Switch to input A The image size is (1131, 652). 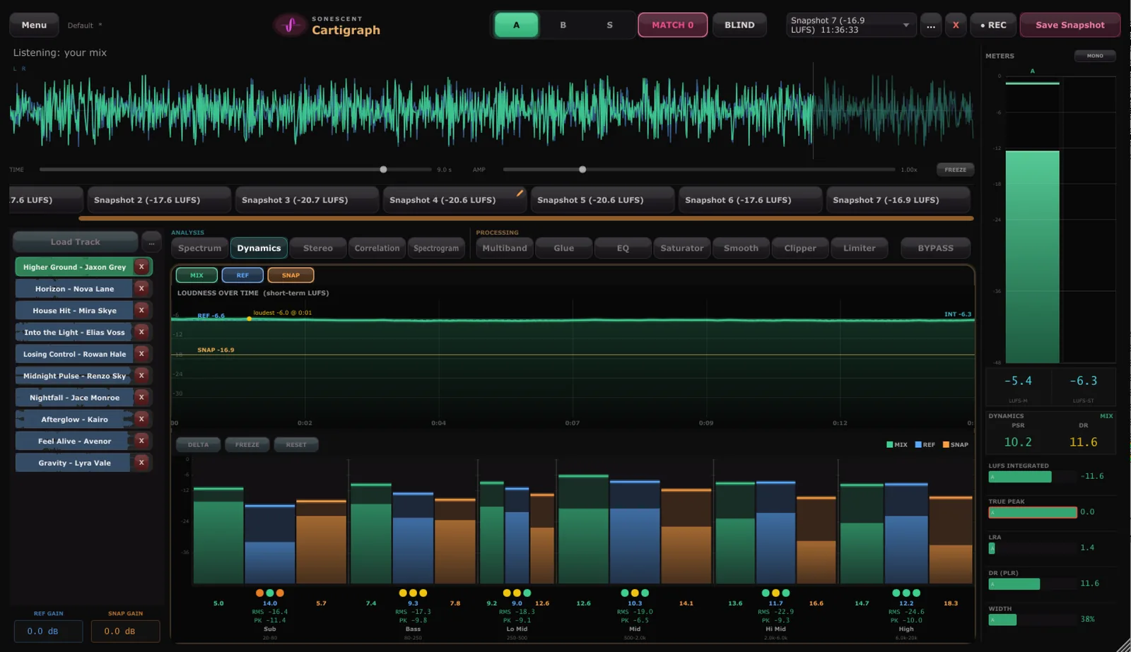pos(516,25)
